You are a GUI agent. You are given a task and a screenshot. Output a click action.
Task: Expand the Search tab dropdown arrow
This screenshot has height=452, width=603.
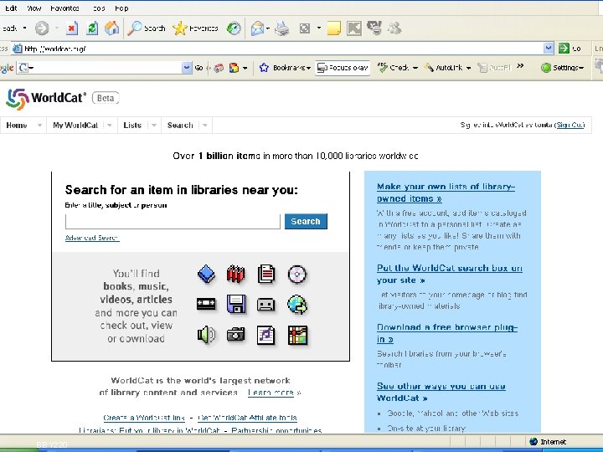click(204, 126)
